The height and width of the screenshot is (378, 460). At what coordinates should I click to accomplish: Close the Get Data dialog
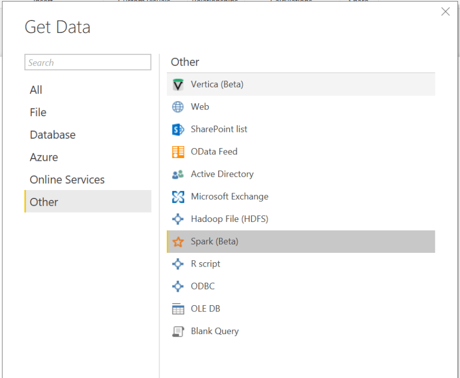pos(445,12)
